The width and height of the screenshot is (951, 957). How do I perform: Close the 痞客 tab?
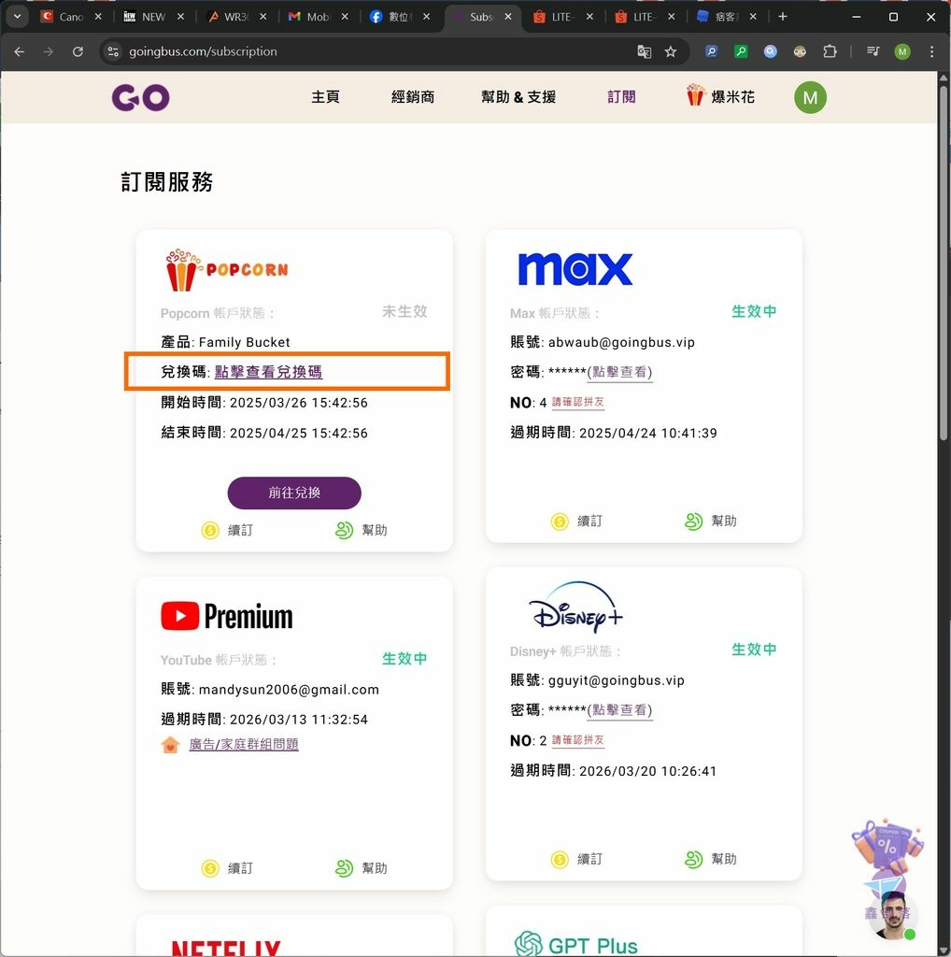tap(753, 17)
